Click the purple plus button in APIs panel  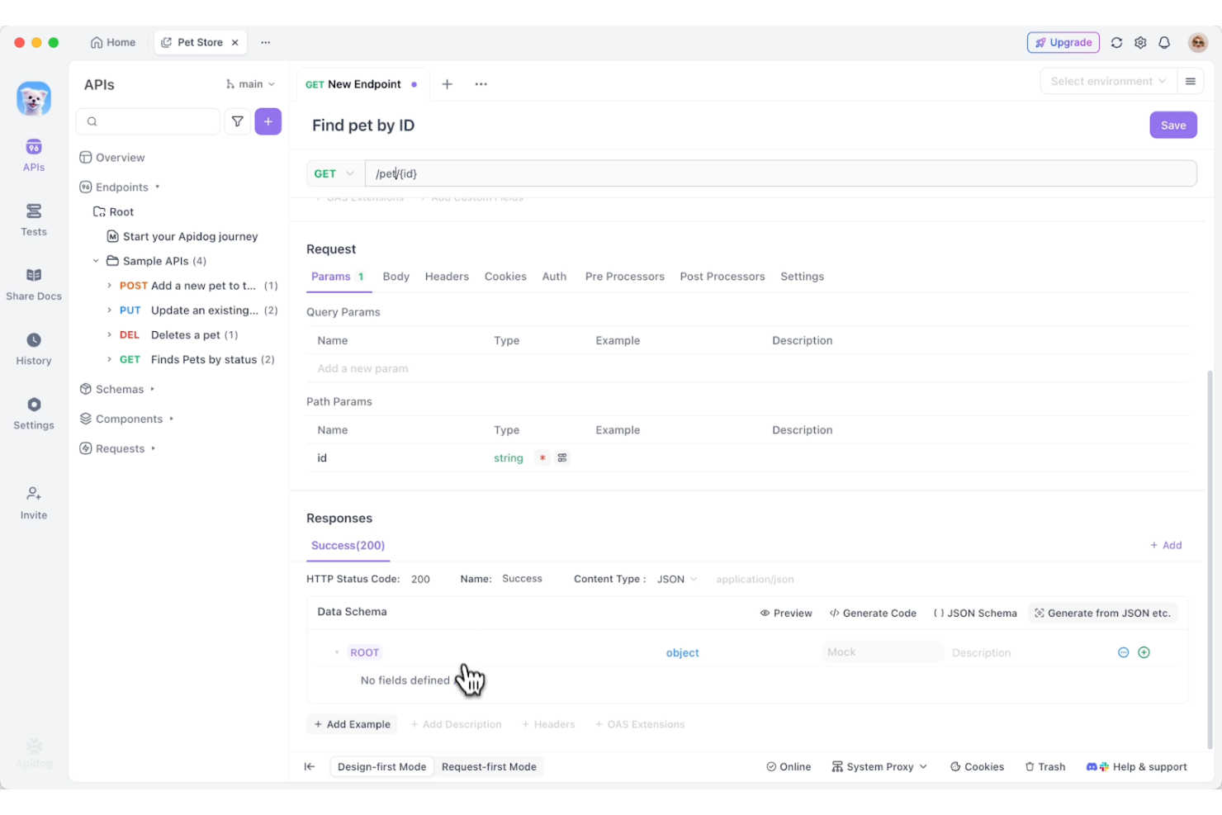click(x=268, y=121)
